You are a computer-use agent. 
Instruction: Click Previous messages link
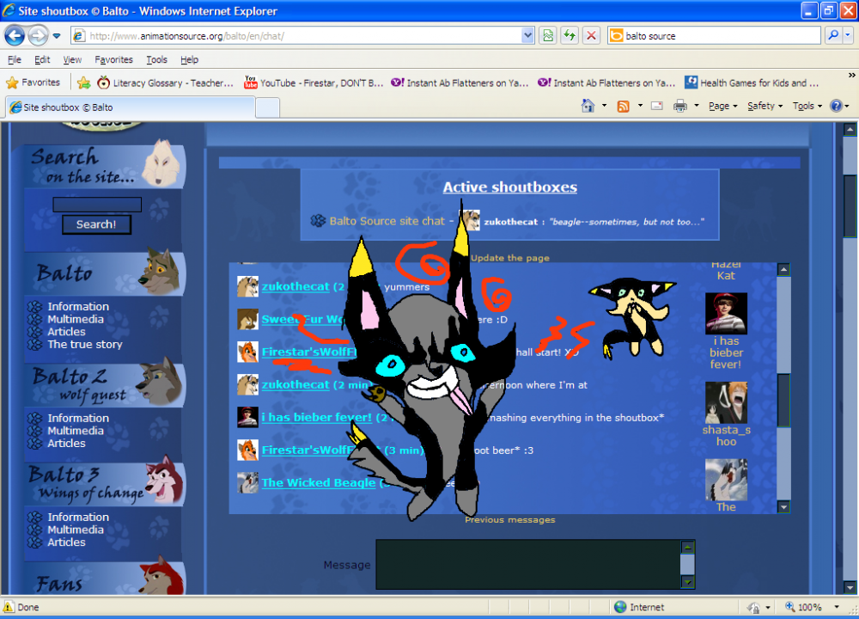510,520
